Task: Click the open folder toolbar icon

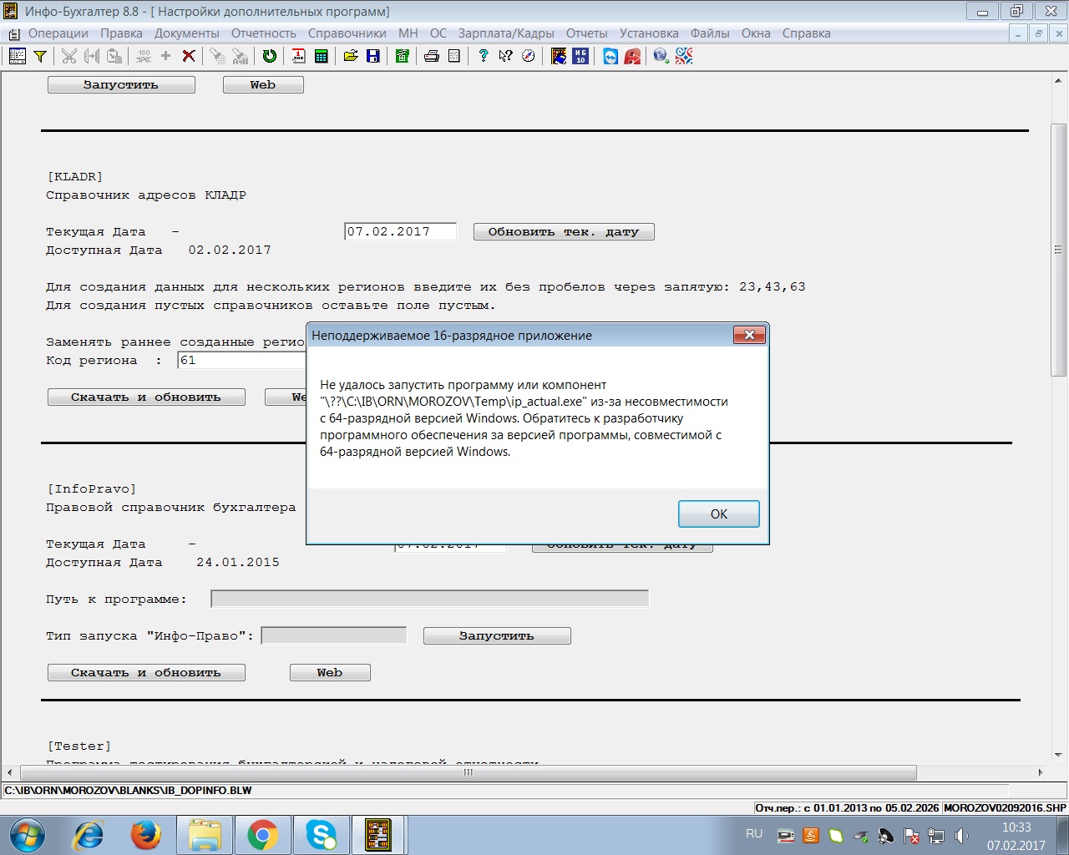Action: 351,56
